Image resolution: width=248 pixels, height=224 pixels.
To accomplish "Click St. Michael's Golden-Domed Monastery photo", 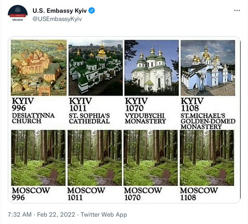I will 207,68.
